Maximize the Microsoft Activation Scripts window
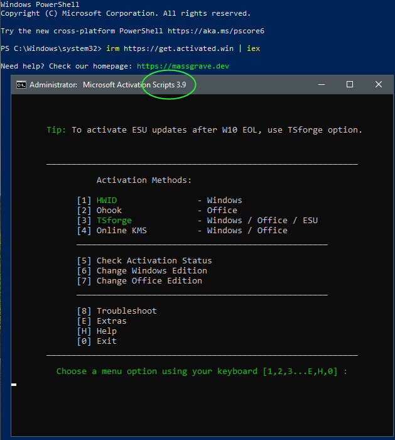 pos(350,84)
